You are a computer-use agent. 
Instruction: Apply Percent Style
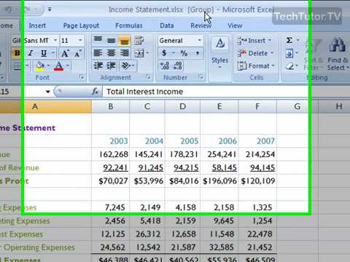pyautogui.click(x=184, y=53)
